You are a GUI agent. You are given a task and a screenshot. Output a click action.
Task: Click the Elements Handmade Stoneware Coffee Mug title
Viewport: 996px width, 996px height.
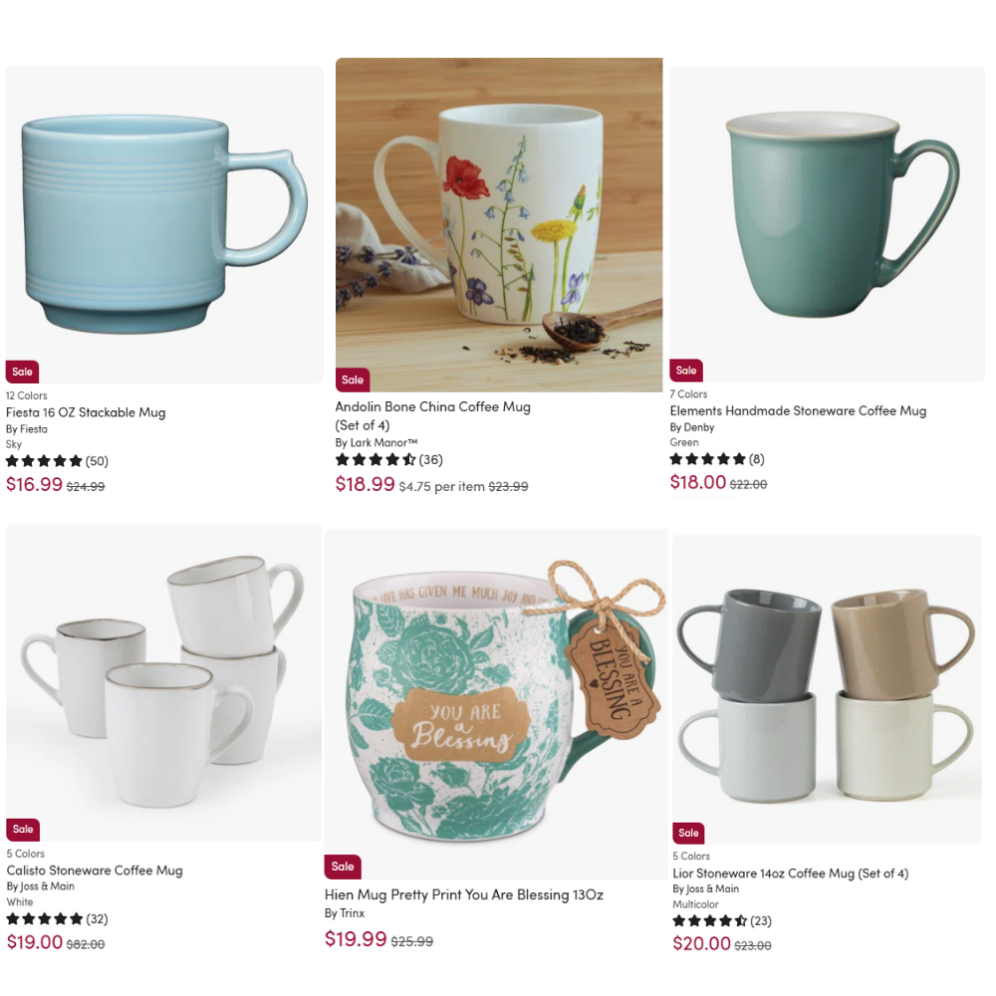coord(798,411)
